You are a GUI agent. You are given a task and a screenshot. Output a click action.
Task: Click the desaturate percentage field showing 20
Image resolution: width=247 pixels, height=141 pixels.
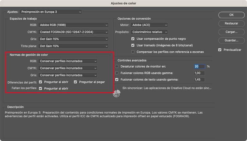[x=199, y=66]
